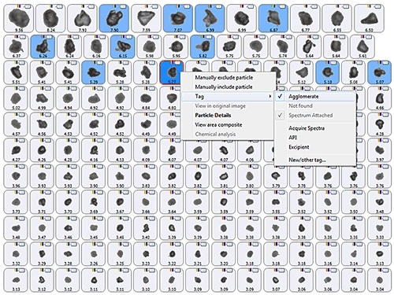Click the tag bubble icon on particle 4.57

22,115
